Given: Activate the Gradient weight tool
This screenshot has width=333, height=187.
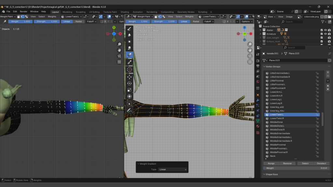Looking at the screenshot, I should [129, 55].
